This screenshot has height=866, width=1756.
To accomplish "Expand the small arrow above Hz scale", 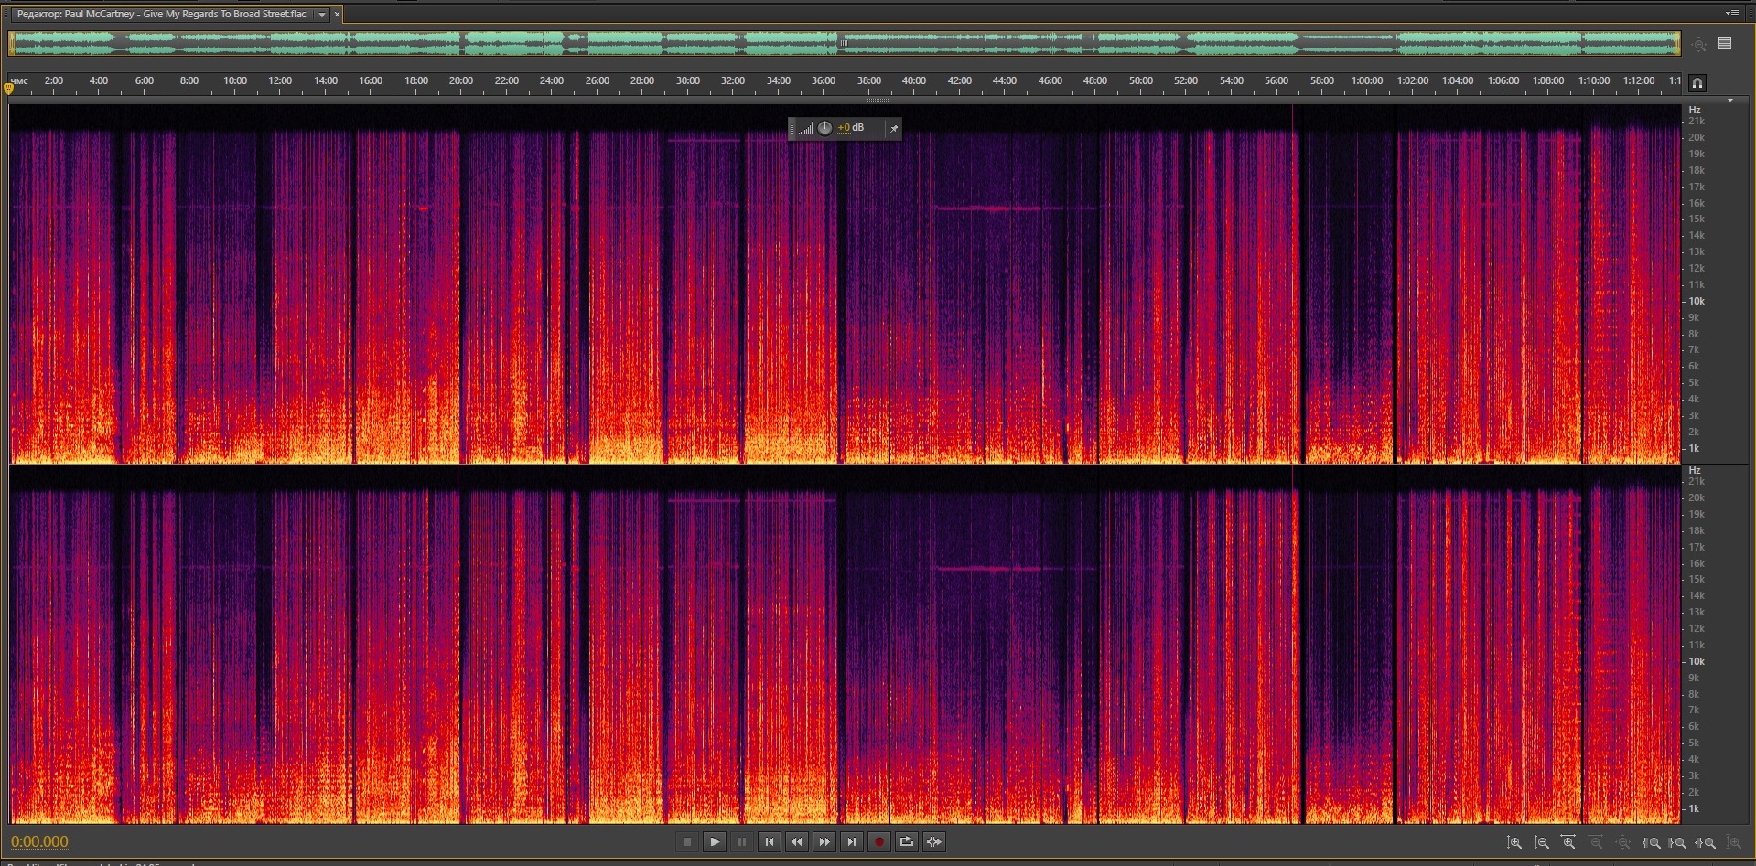I will click(1729, 100).
